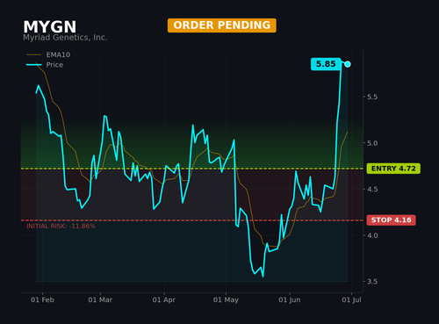Click the ENTRY 4.72 level tag
This screenshot has width=439, height=324.
[x=393, y=169]
